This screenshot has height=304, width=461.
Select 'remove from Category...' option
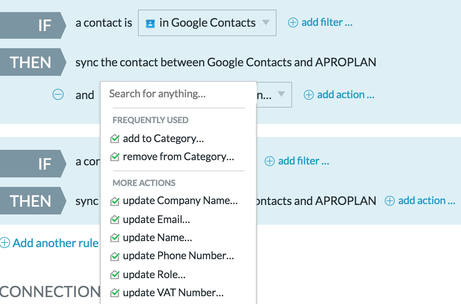coord(178,157)
